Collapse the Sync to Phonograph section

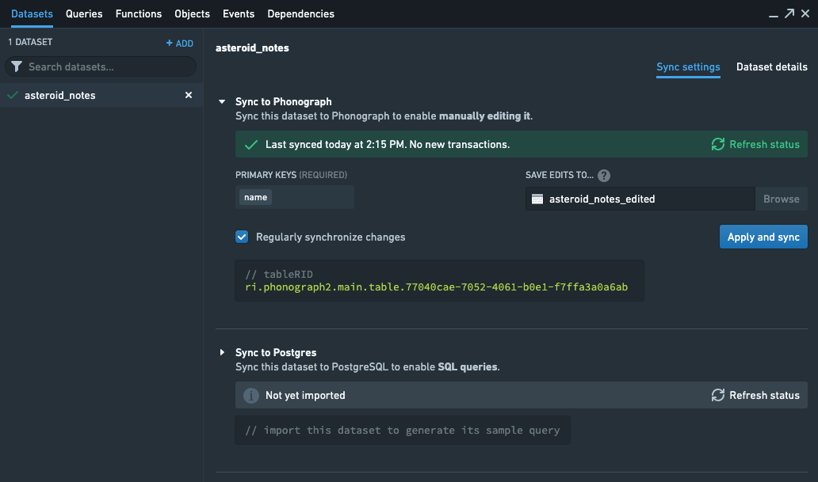222,101
